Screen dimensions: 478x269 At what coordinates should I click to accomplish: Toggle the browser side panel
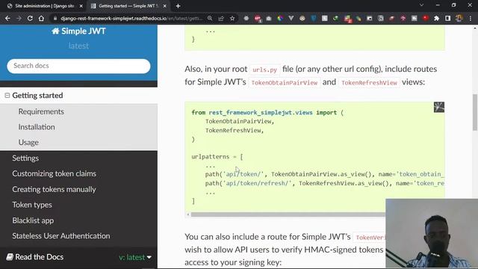[447, 18]
